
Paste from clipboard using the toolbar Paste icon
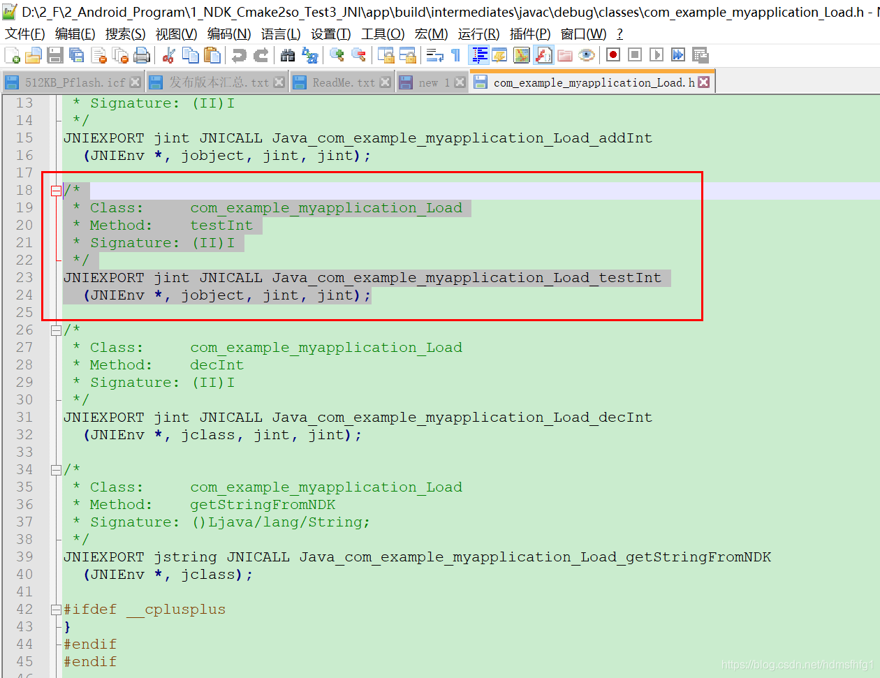pos(212,55)
